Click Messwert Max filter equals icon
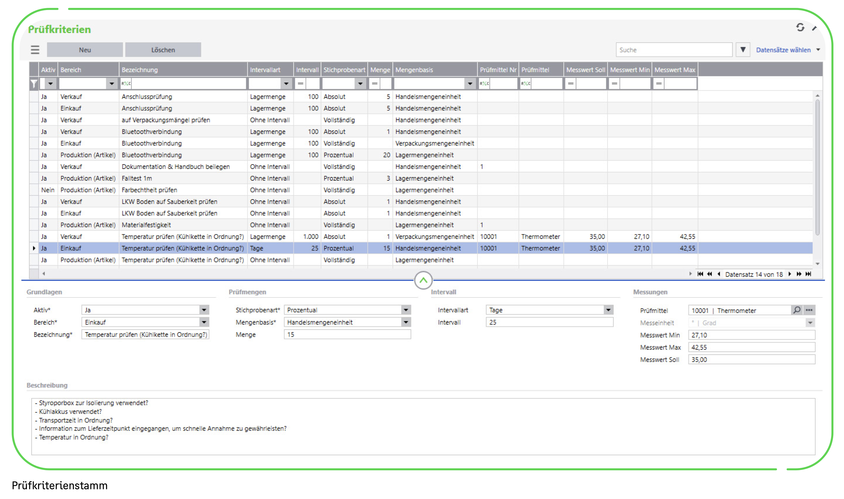 tap(659, 83)
